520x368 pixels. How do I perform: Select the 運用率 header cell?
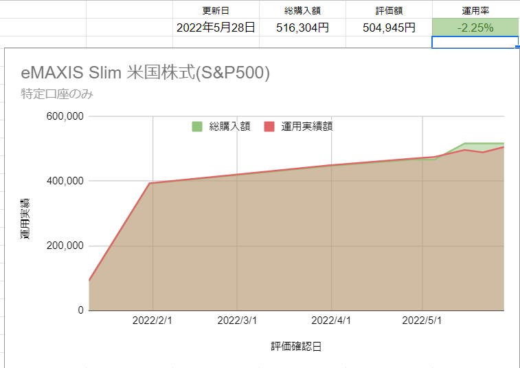(475, 10)
